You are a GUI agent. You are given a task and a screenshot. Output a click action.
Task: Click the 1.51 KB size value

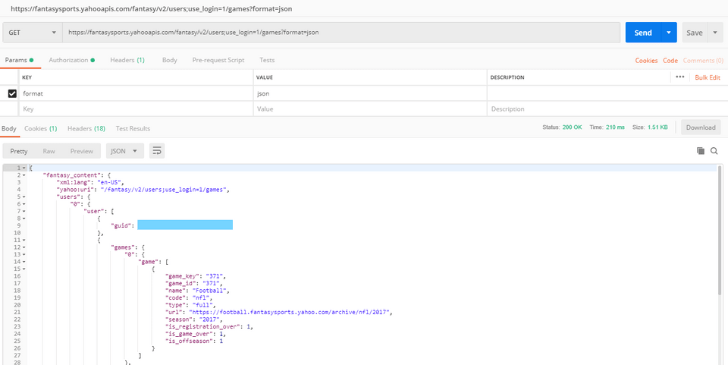coord(658,127)
